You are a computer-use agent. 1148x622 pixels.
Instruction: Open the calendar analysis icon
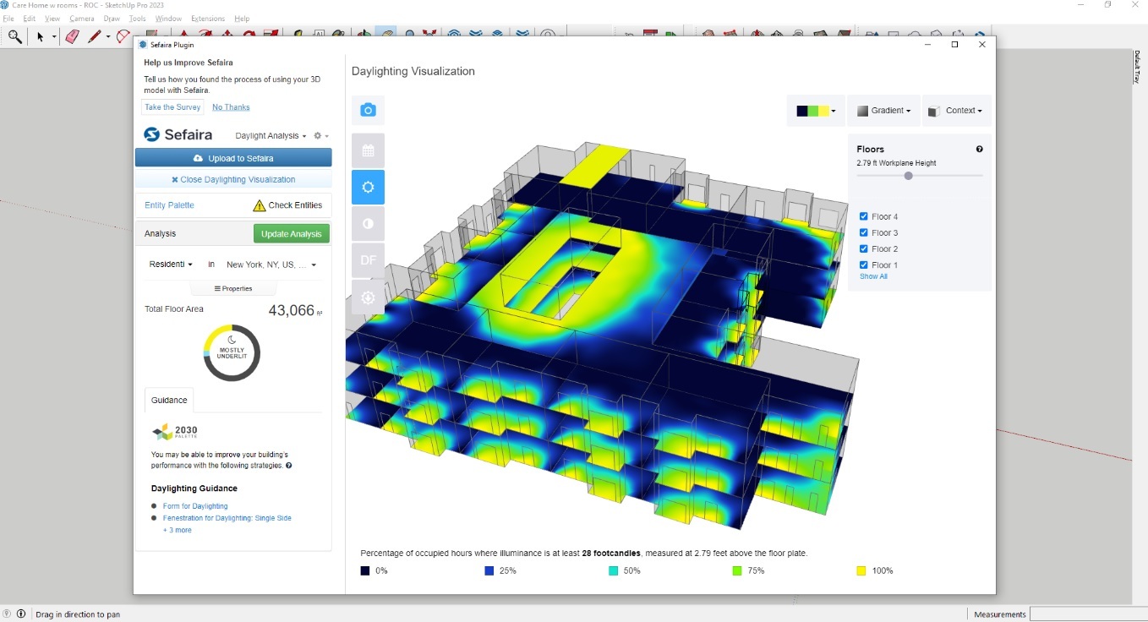click(368, 150)
